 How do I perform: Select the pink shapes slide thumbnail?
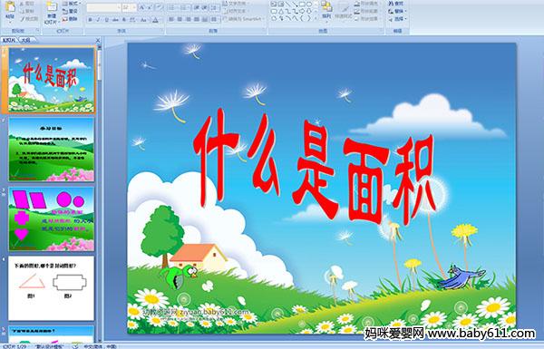pos(52,218)
